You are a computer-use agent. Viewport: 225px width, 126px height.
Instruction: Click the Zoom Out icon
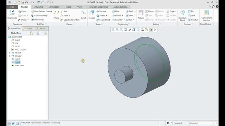[x=121, y=30]
